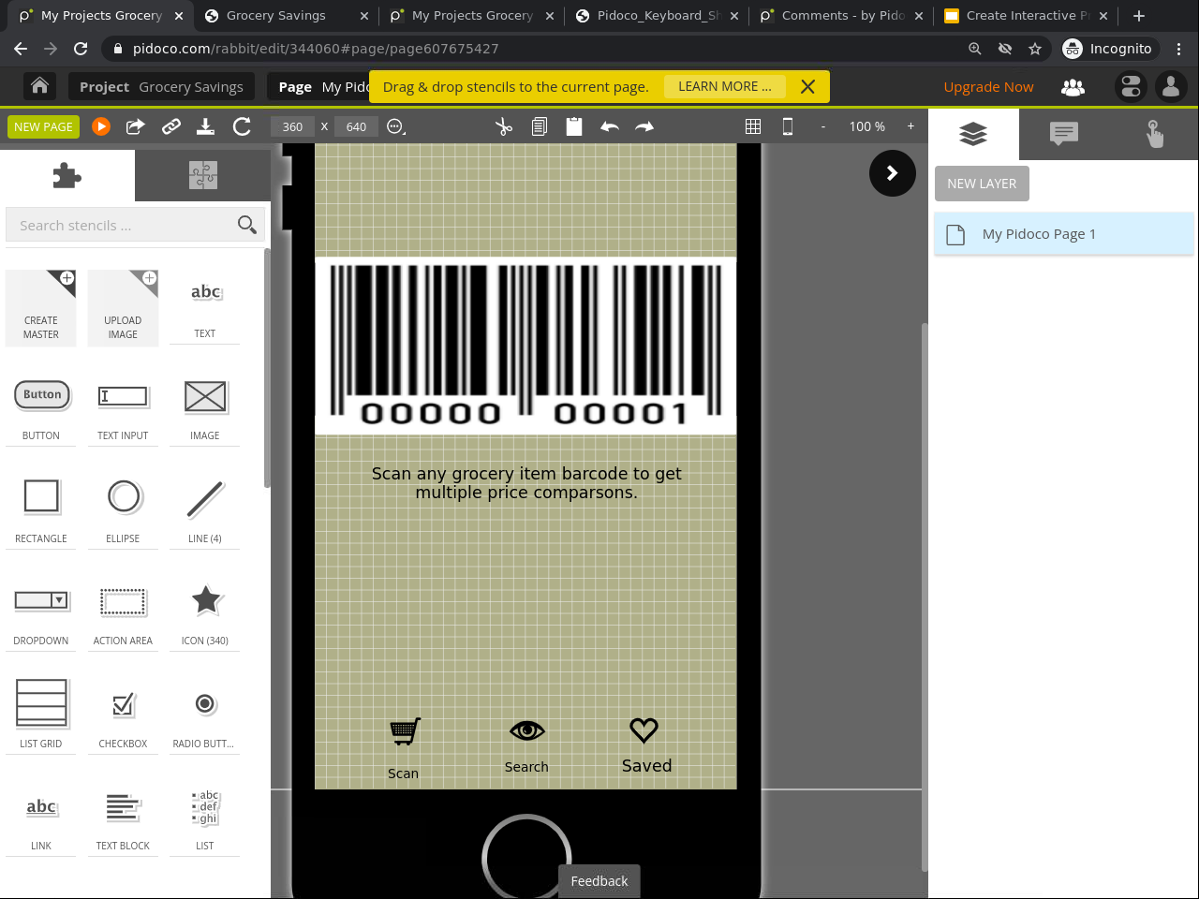Open the Comments panel tab
1199x899 pixels.
tap(1063, 135)
